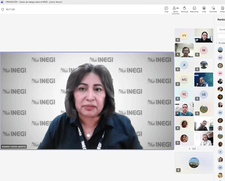
Task: Raise hand with the Participar button
Action: [184, 9]
